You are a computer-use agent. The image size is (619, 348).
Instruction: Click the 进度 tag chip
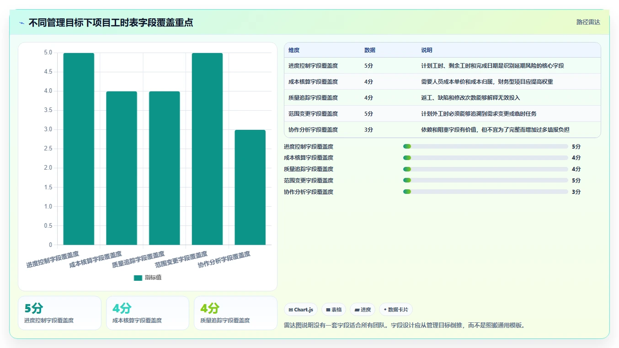pyautogui.click(x=363, y=310)
